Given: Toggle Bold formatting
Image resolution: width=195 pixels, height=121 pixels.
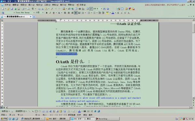Looking at the screenshot, I should [x=46, y=13].
